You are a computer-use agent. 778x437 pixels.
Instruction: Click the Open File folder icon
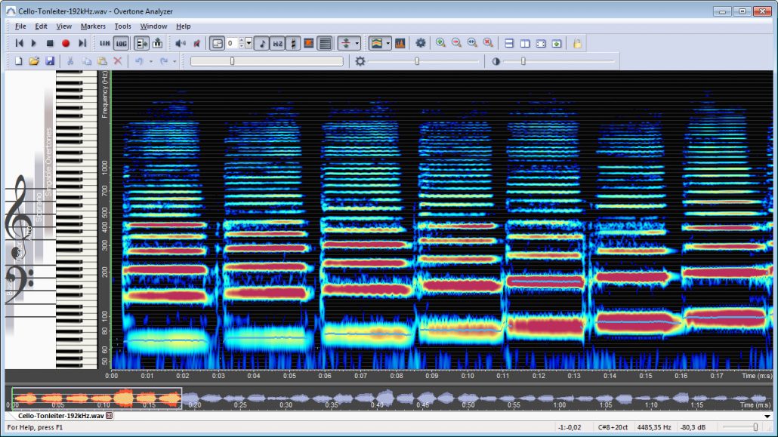point(32,60)
